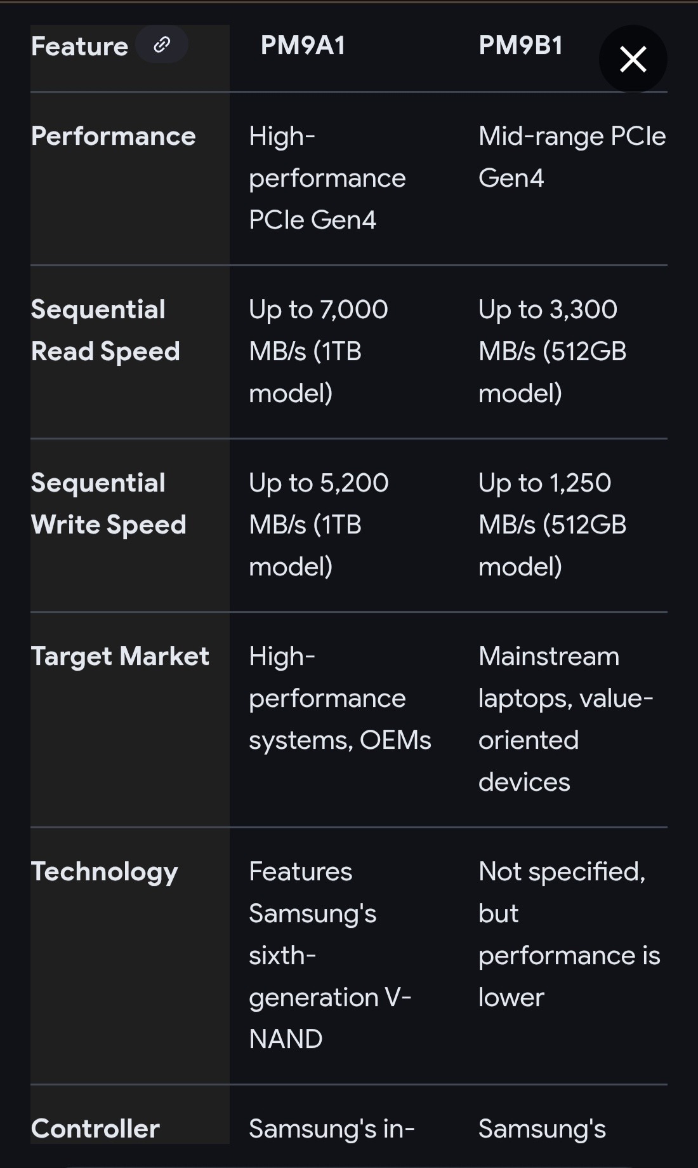
Task: Click the 'Up to 3,300 MB/s' cell
Action: point(552,351)
